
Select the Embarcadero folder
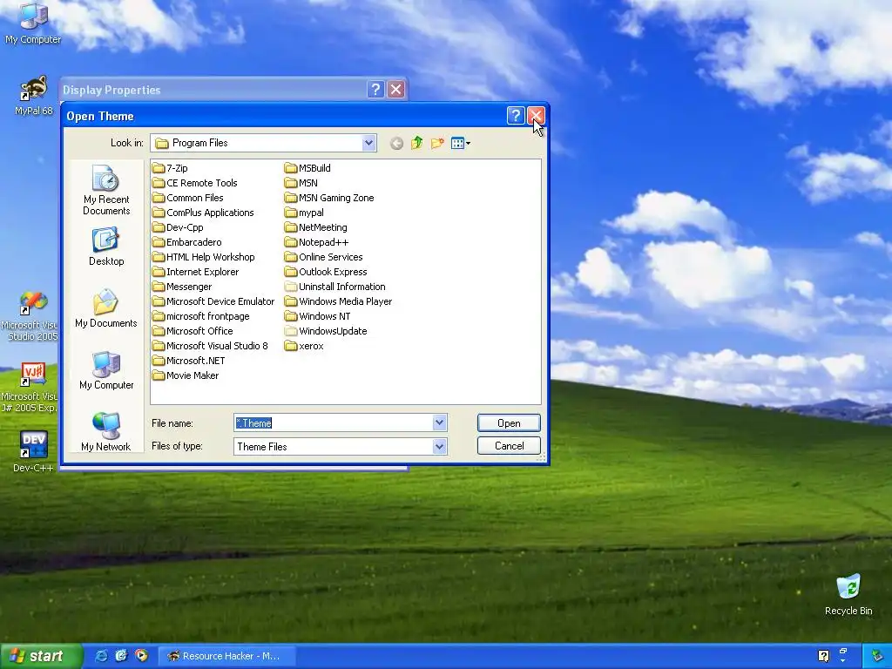(x=187, y=242)
